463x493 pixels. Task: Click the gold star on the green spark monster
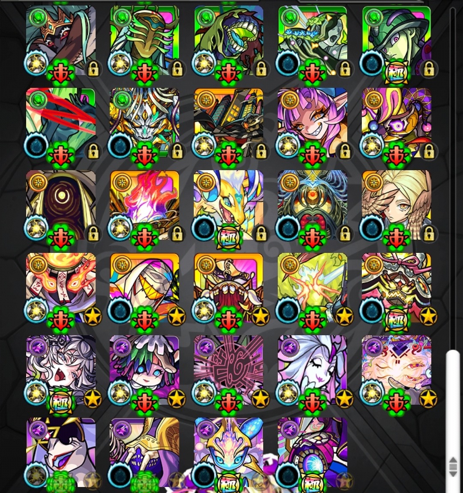[345, 316]
